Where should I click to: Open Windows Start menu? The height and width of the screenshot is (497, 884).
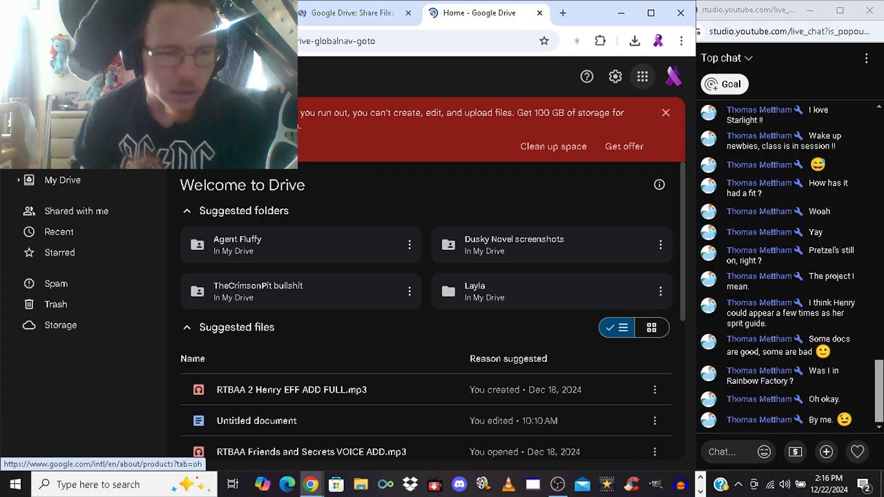click(x=15, y=485)
